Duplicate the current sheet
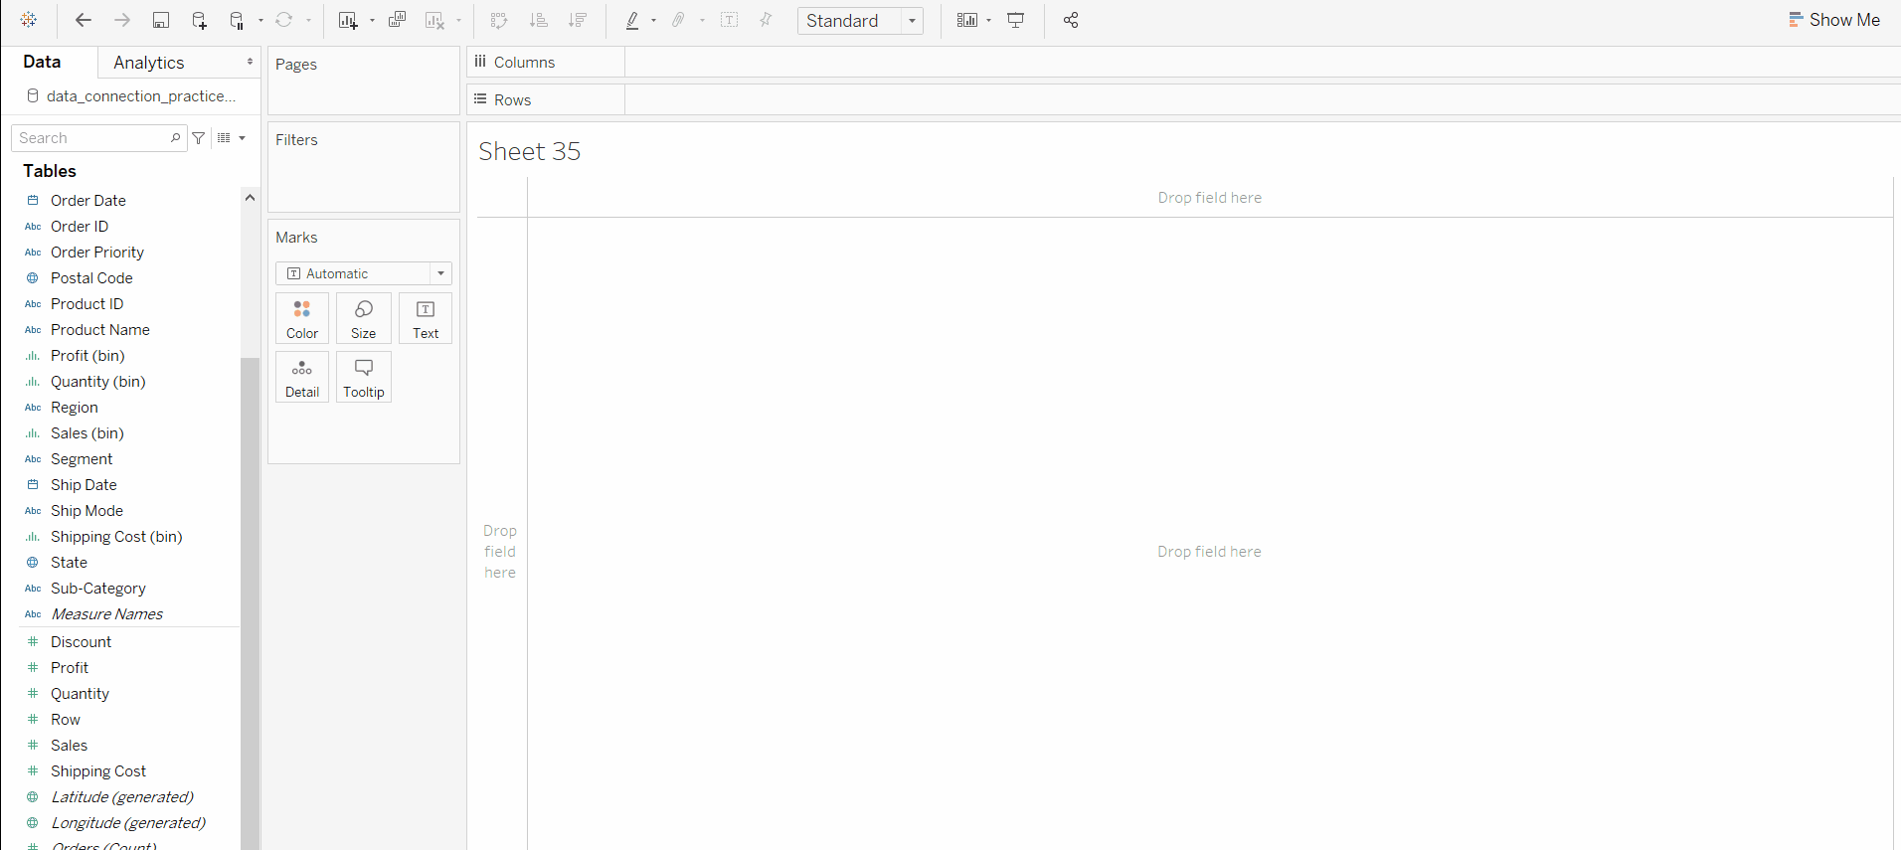Image resolution: width=1901 pixels, height=850 pixels. click(397, 20)
